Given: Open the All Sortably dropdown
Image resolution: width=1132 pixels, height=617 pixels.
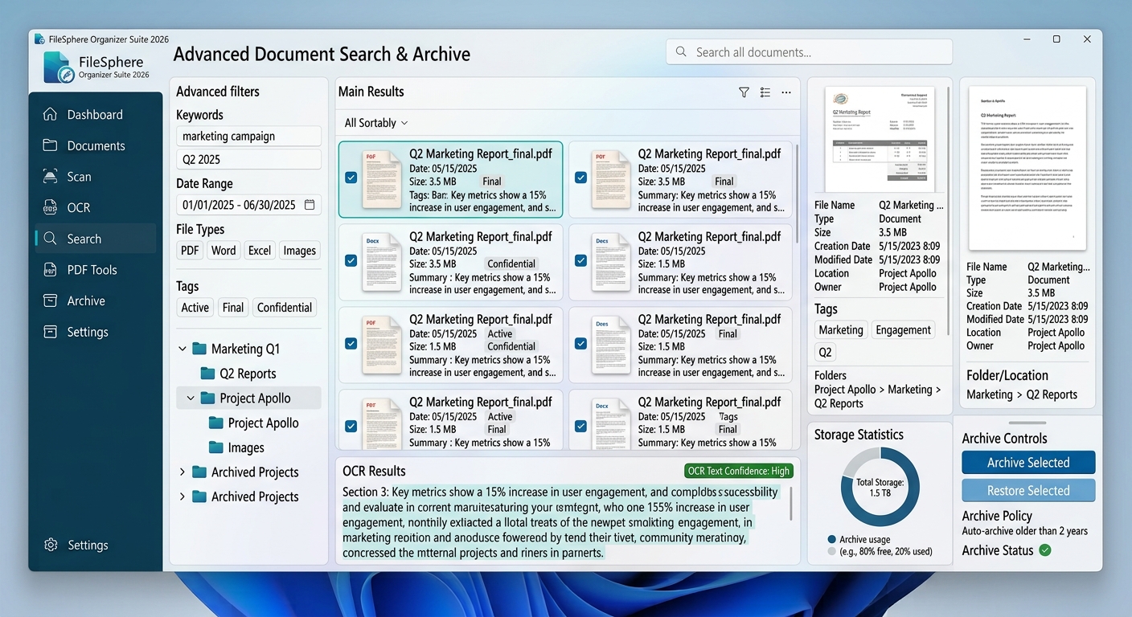Looking at the screenshot, I should [x=376, y=123].
